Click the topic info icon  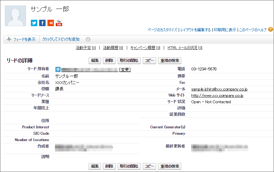click(88, 39)
